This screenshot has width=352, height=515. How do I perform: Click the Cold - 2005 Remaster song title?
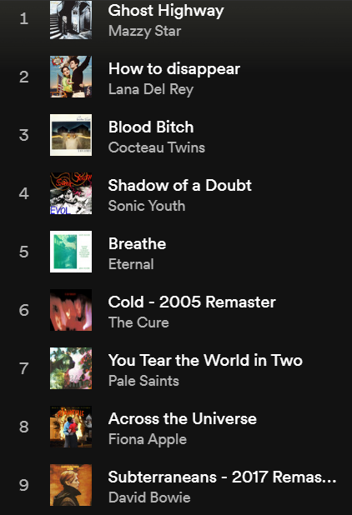tap(192, 302)
